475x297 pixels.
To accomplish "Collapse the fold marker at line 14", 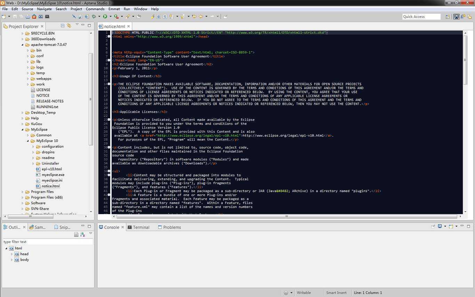I will pyautogui.click(x=109, y=84).
